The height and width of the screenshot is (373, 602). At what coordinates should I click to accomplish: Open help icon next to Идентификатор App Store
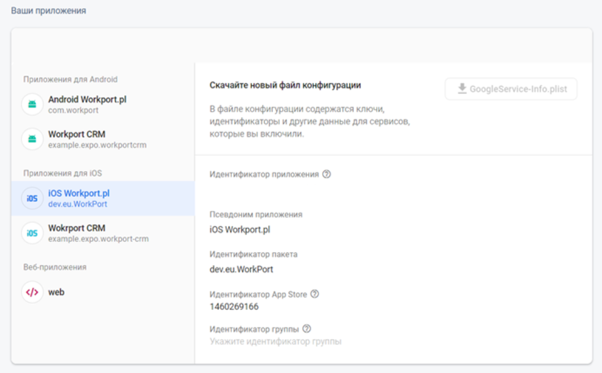[315, 294]
